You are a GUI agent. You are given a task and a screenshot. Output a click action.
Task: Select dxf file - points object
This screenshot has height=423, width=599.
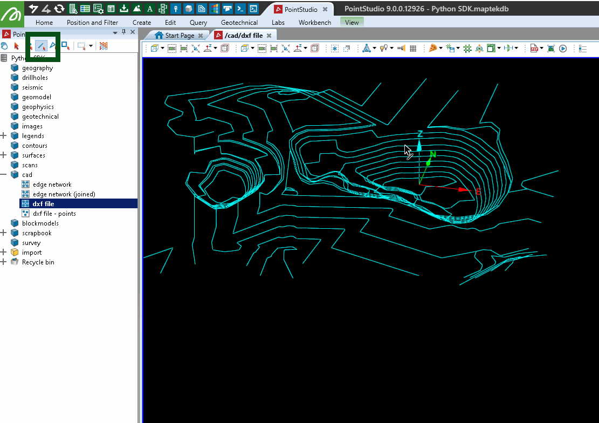click(x=54, y=214)
